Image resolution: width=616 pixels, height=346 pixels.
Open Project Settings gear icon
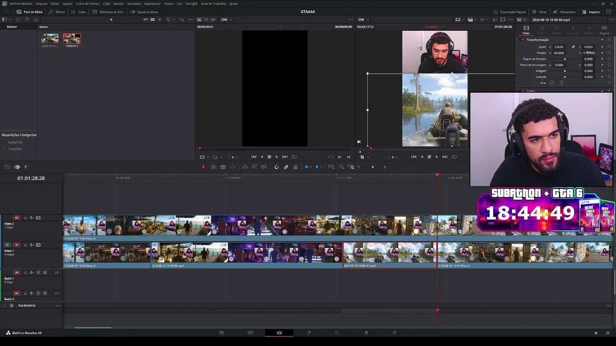[x=608, y=333]
